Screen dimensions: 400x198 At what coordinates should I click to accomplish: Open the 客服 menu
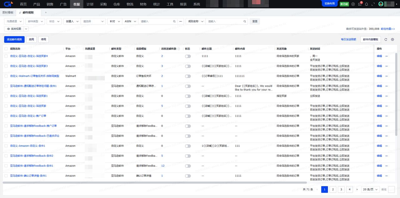coord(77,4)
